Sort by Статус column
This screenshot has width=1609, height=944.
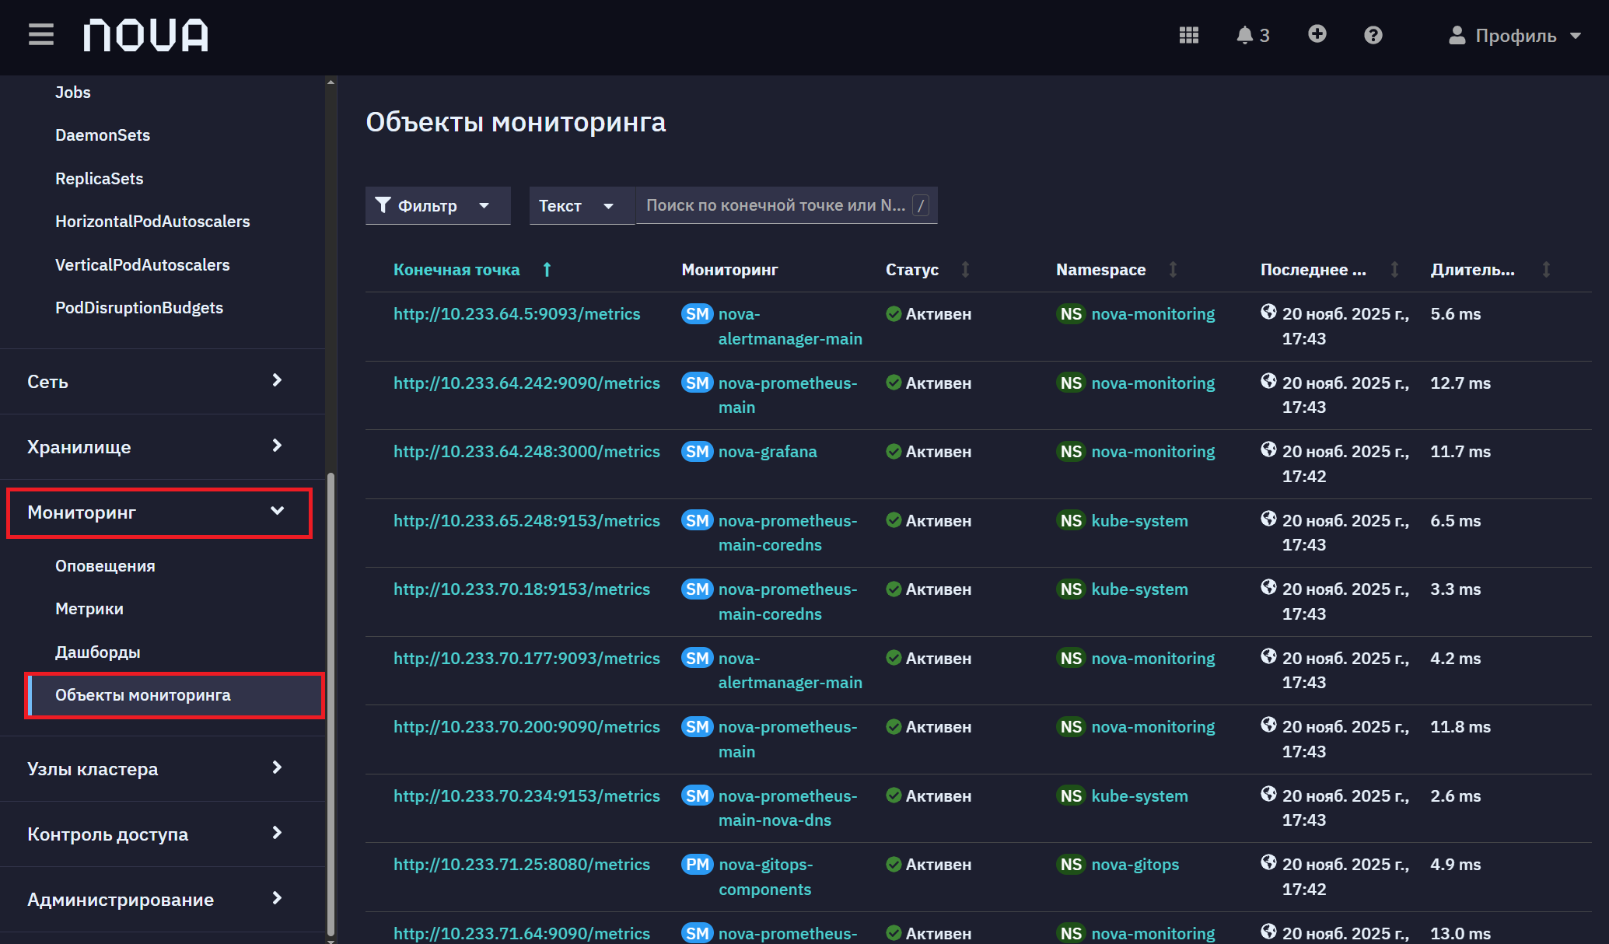pos(965,269)
